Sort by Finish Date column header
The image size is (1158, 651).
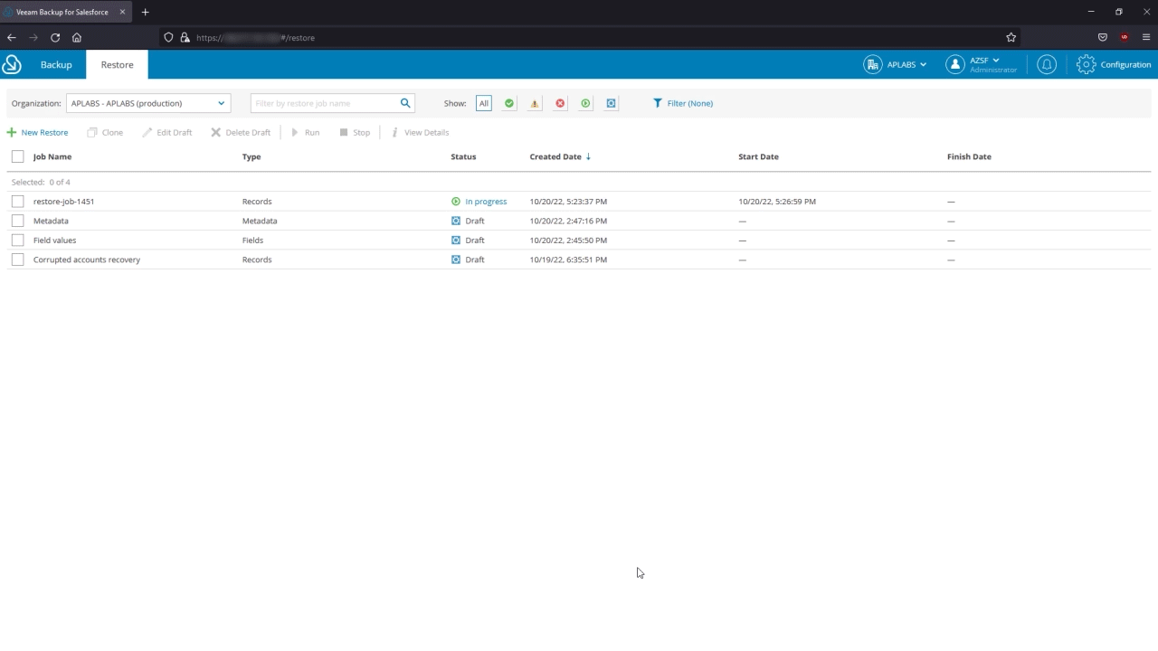click(969, 156)
